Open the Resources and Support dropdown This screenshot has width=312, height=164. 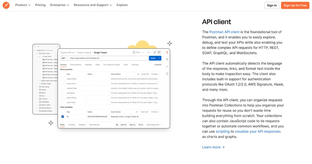(x=93, y=5)
